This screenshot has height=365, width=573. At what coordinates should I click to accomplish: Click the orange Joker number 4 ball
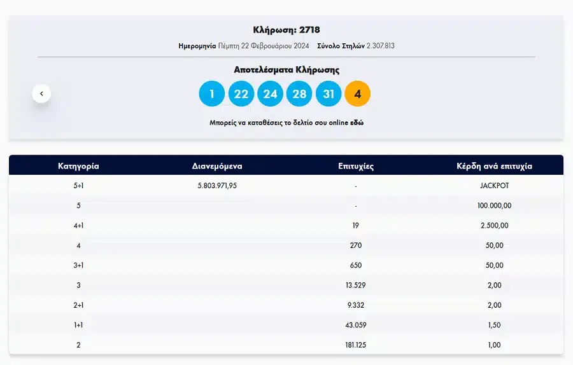pos(357,94)
